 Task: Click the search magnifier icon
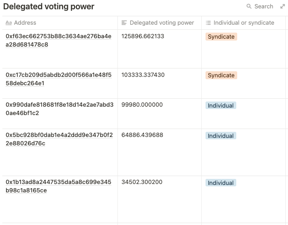pos(249,7)
